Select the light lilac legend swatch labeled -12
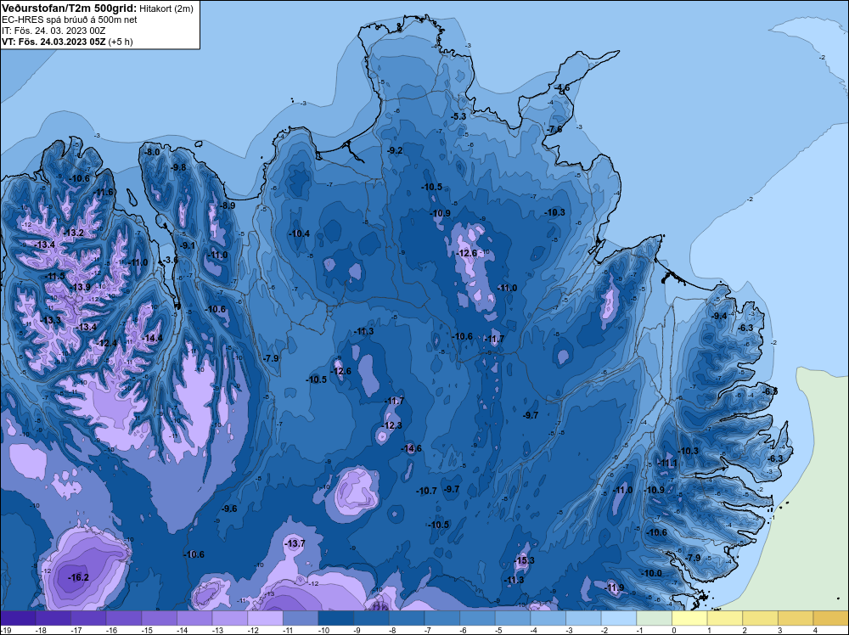The width and height of the screenshot is (849, 635). 265,618
